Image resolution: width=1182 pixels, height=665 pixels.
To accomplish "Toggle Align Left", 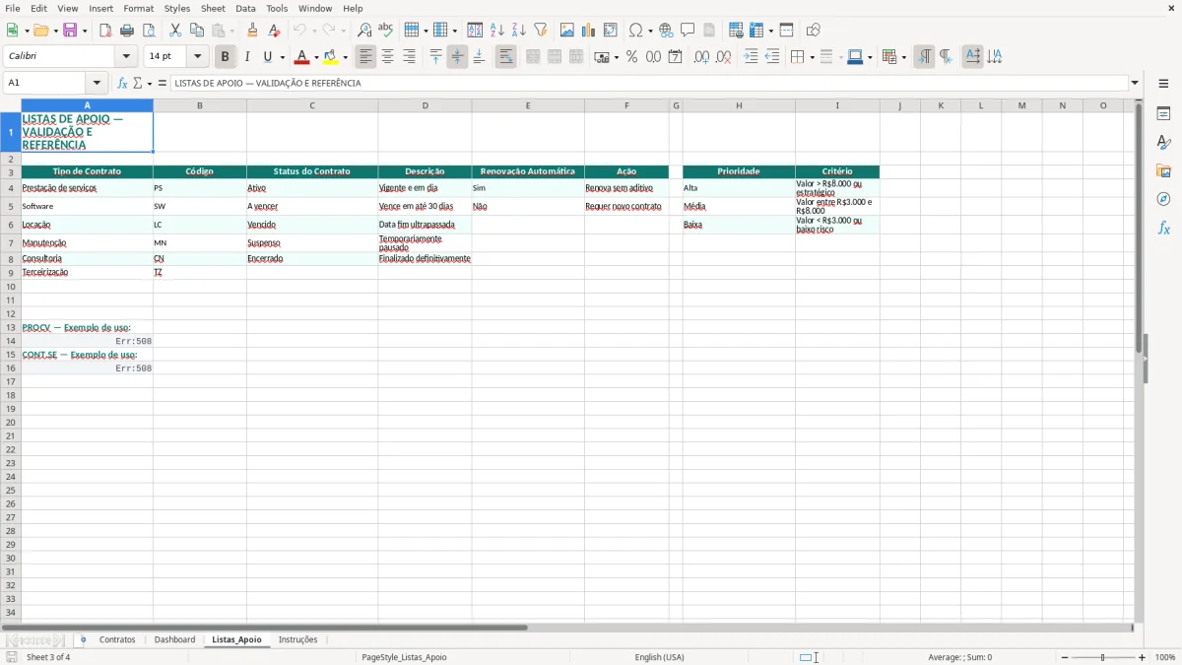I will (365, 57).
